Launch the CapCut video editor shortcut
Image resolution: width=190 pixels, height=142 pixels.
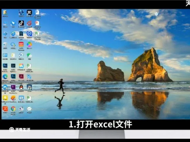tap(29, 12)
